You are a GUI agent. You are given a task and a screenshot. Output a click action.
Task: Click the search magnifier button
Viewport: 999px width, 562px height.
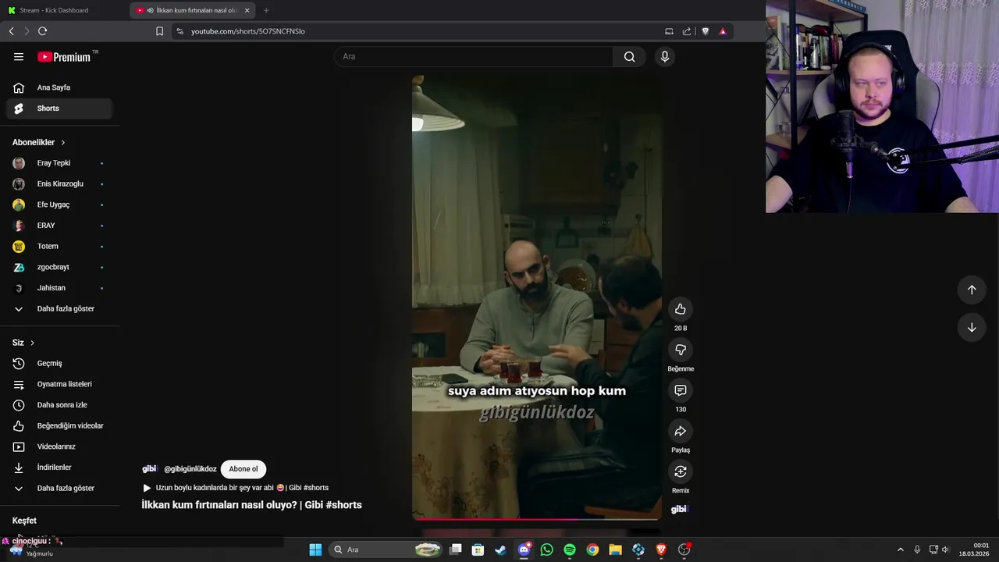629,56
